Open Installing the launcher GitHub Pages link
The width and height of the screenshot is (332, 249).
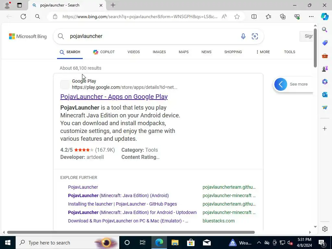[x=122, y=204]
